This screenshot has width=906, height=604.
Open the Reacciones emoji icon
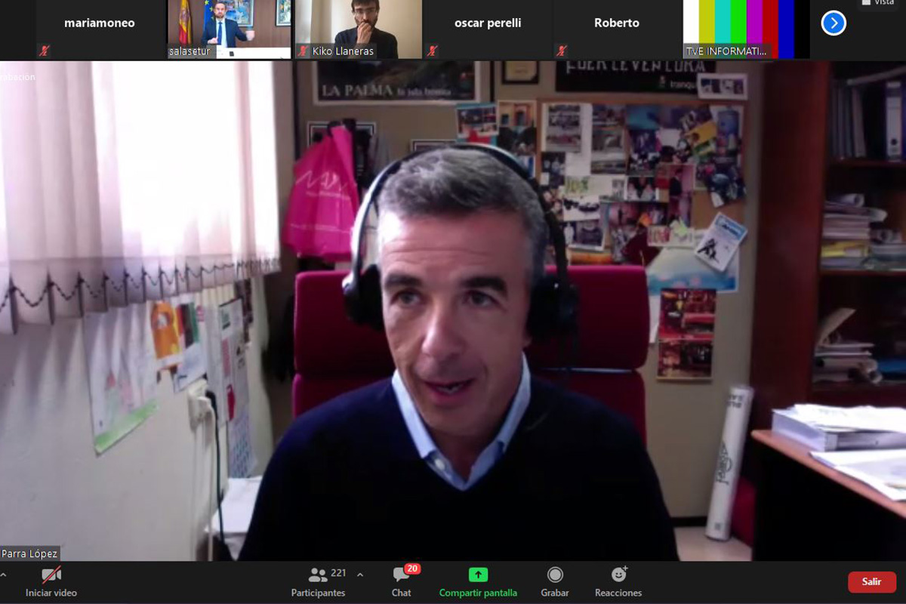tap(618, 575)
